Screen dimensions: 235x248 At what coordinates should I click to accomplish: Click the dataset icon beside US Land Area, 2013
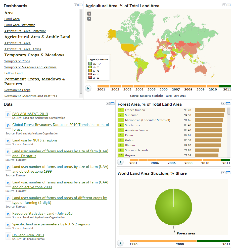[8, 236]
